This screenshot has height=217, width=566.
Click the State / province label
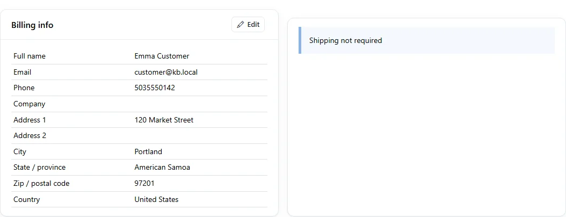[40, 167]
